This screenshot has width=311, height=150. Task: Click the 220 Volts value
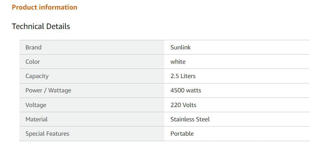[x=183, y=105]
